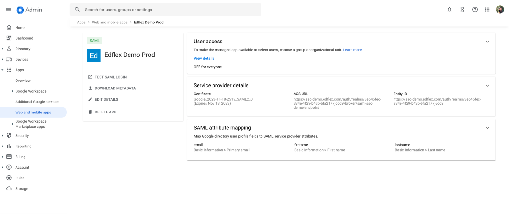This screenshot has width=509, height=214.
Task: Open the help question mark icon
Action: (475, 10)
